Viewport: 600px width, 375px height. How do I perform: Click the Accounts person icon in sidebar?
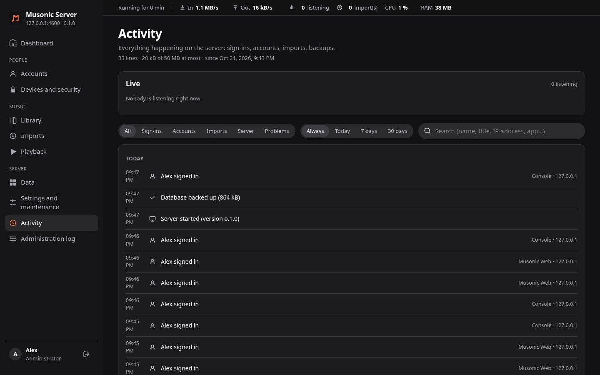pyautogui.click(x=13, y=74)
